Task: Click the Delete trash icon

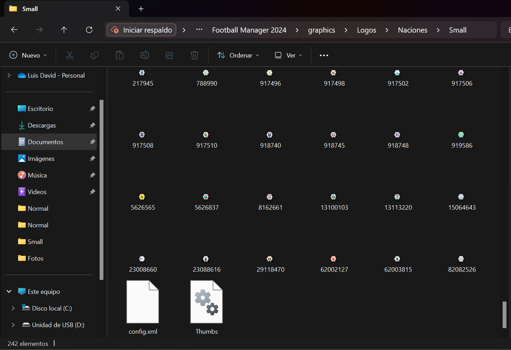Action: pyautogui.click(x=194, y=56)
